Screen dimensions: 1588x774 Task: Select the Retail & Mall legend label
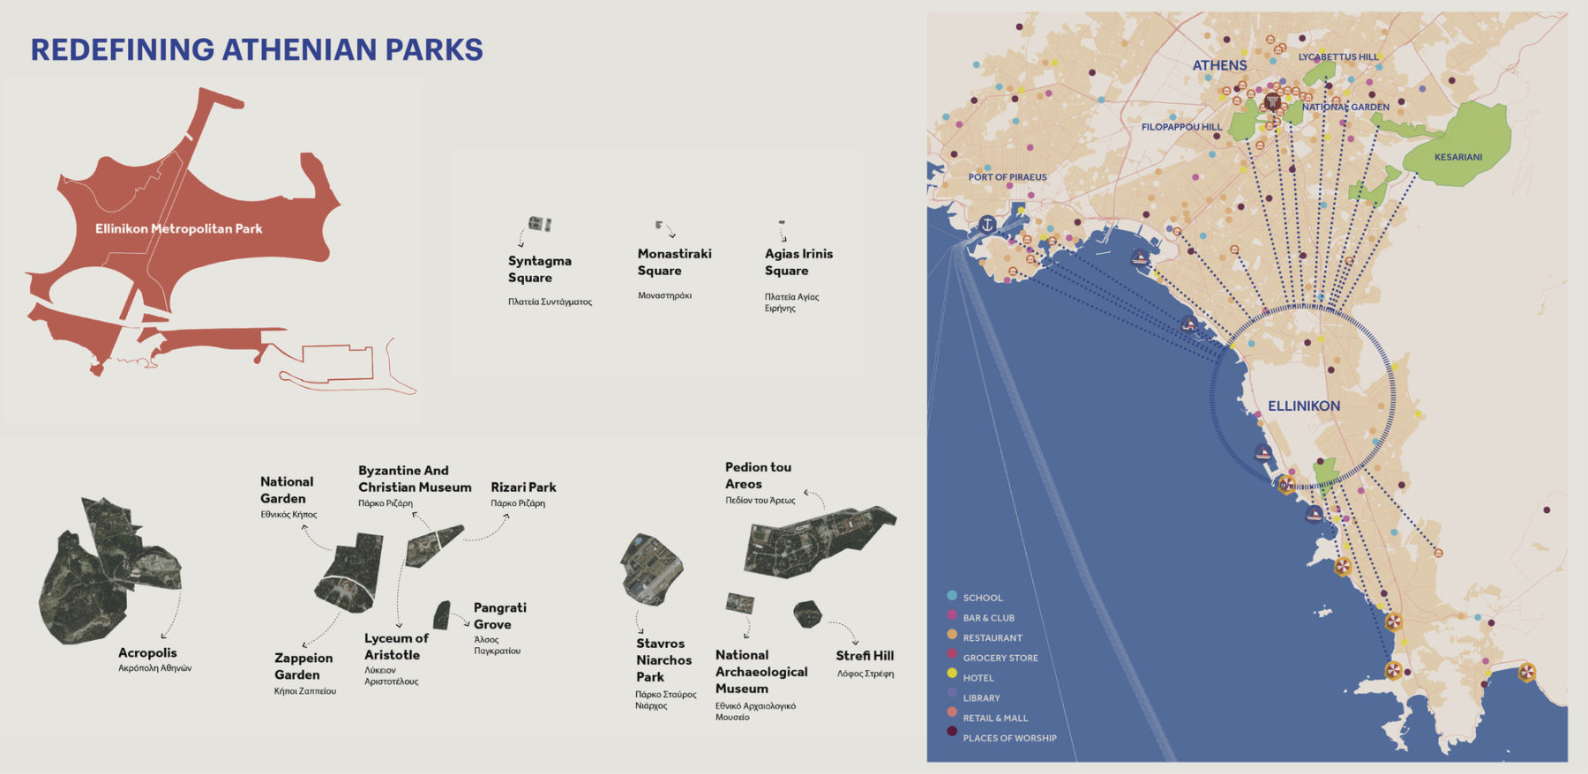(995, 718)
